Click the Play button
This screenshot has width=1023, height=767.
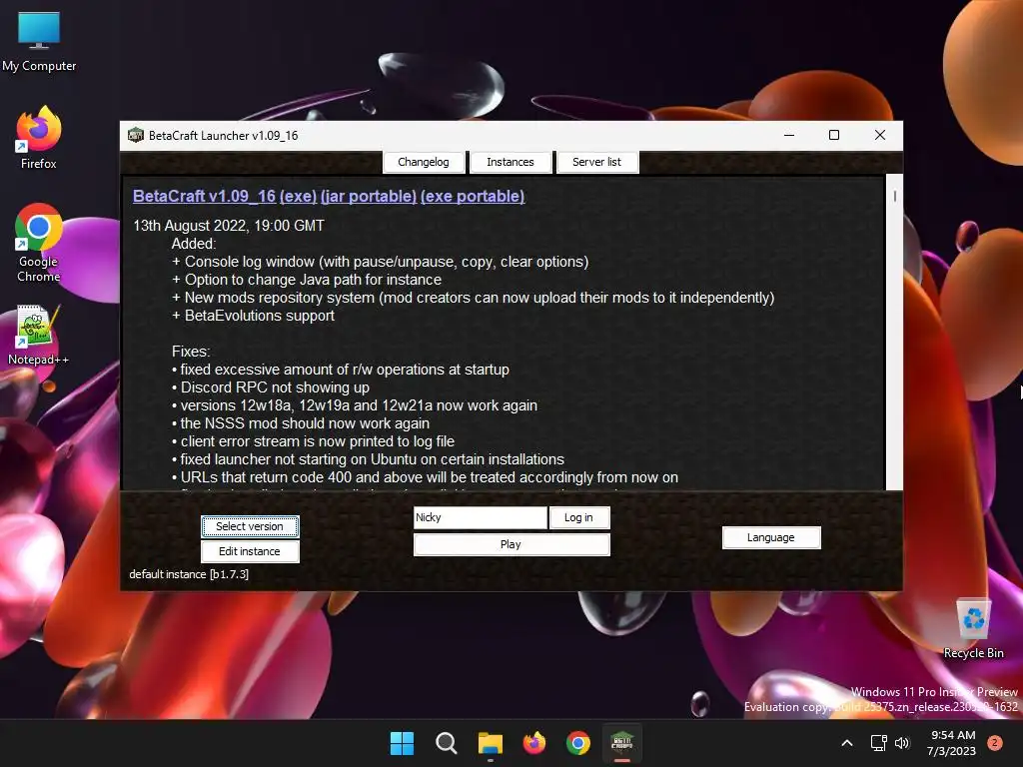[511, 544]
